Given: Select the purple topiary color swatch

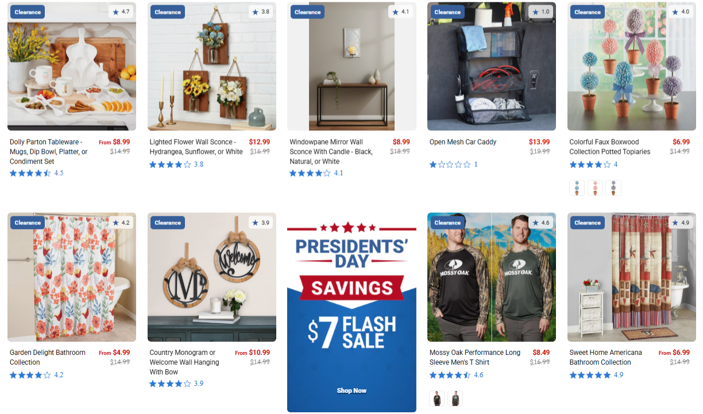Looking at the screenshot, I should (x=613, y=188).
